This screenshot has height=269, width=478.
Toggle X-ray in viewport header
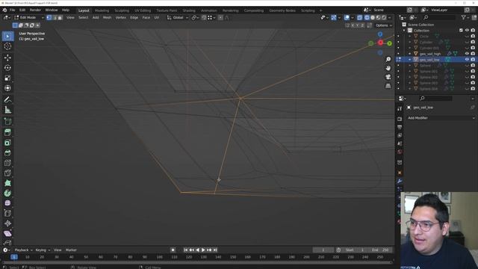(360, 18)
